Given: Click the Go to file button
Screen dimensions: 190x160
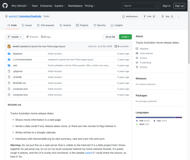Looking at the screenshot, I should [x=110, y=37].
